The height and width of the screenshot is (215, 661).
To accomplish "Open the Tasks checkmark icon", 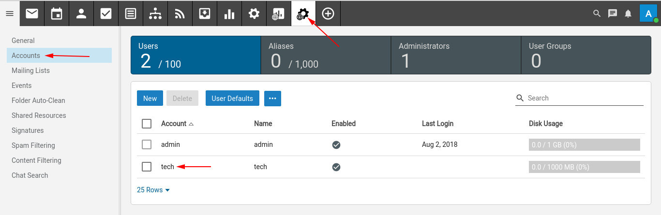I will [106, 14].
